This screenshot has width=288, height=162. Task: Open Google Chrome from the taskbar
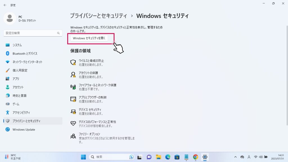click(x=195, y=157)
